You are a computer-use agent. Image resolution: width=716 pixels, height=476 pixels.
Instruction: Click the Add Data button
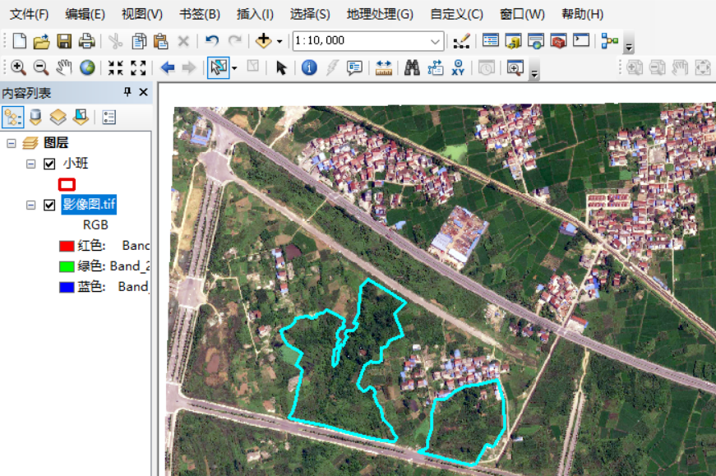263,40
